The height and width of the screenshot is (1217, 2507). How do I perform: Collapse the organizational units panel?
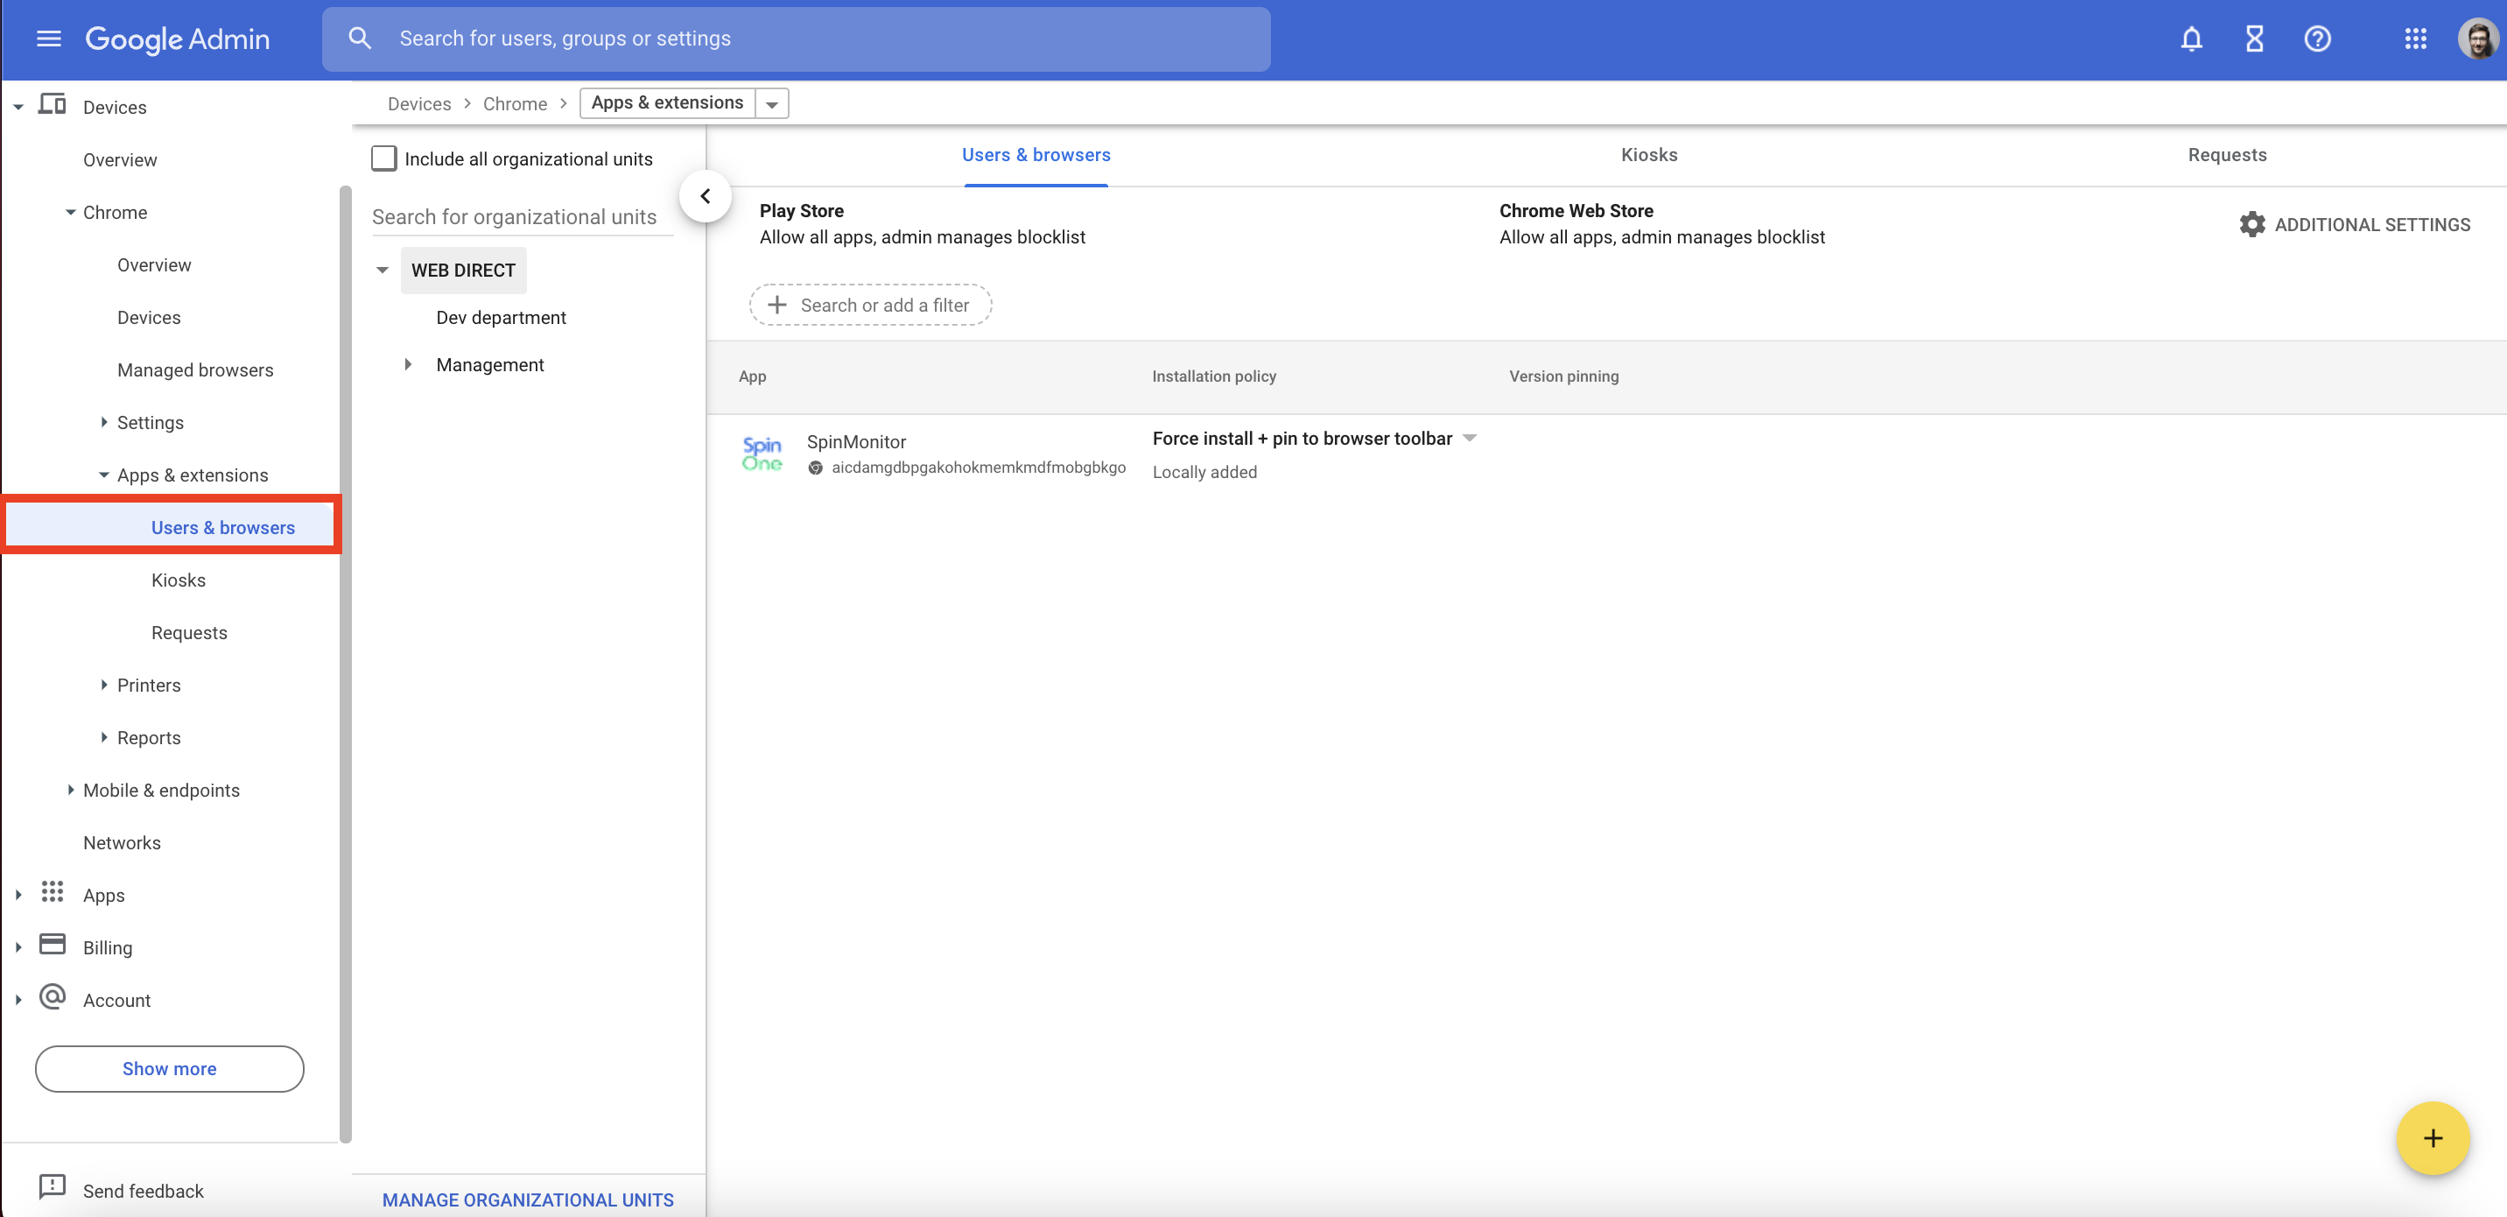coord(705,197)
